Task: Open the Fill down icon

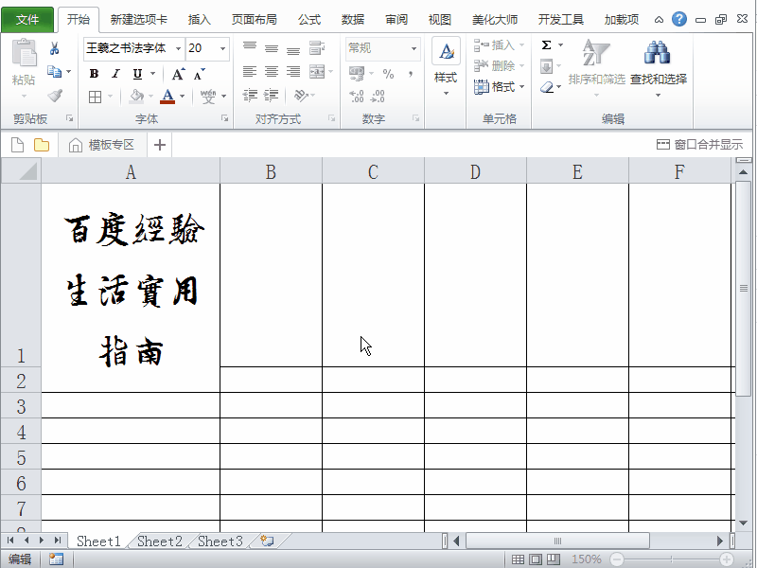Action: [x=547, y=66]
